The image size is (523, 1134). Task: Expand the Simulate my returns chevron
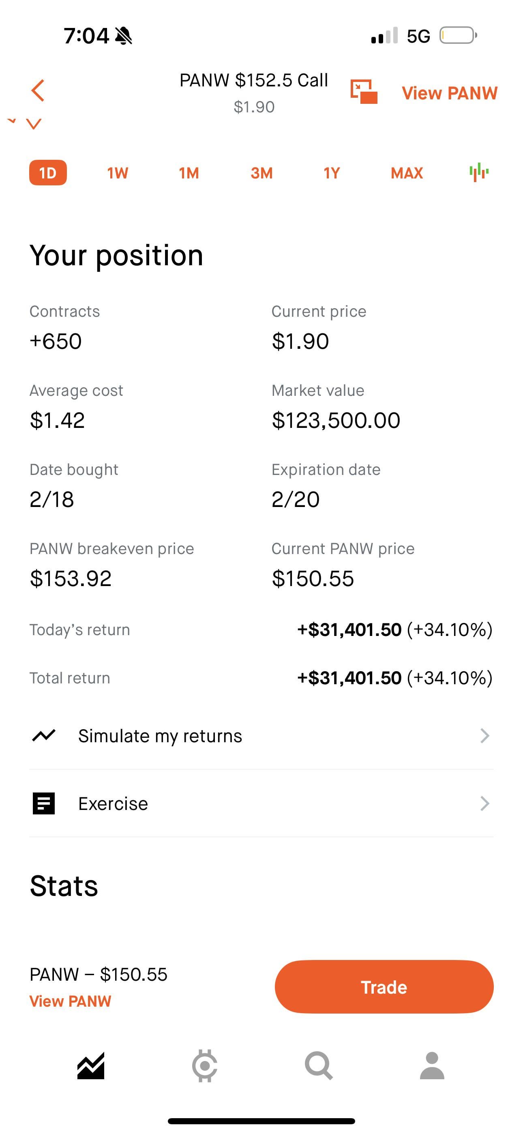click(x=484, y=736)
